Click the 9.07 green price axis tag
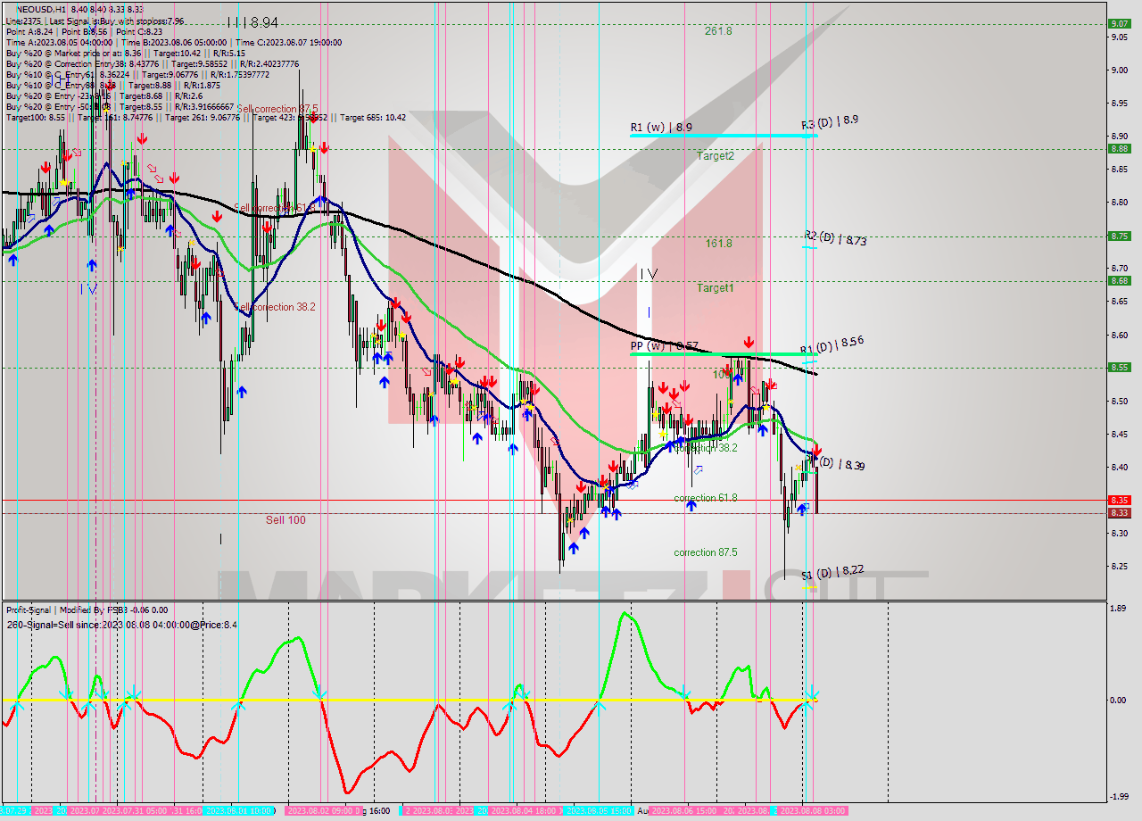The width and height of the screenshot is (1142, 821). (x=1119, y=23)
